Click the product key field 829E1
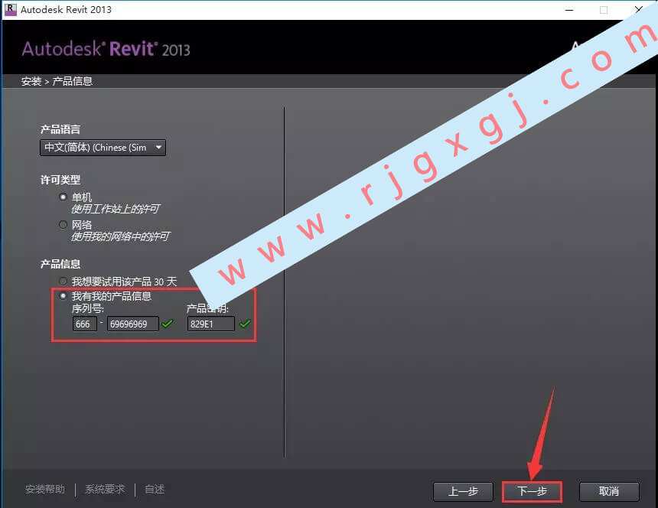 tap(210, 324)
